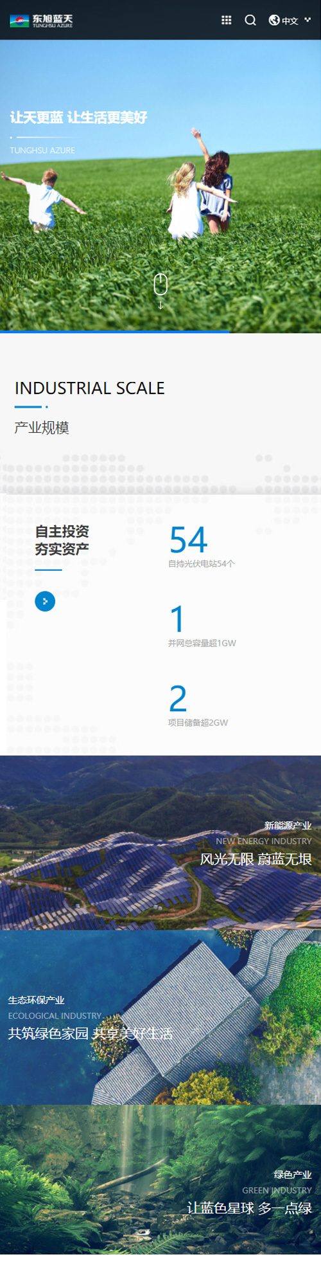Click the 共筑绿色家园 共享美好生活 slogan
This screenshot has height=1286, width=321.
[90, 1034]
